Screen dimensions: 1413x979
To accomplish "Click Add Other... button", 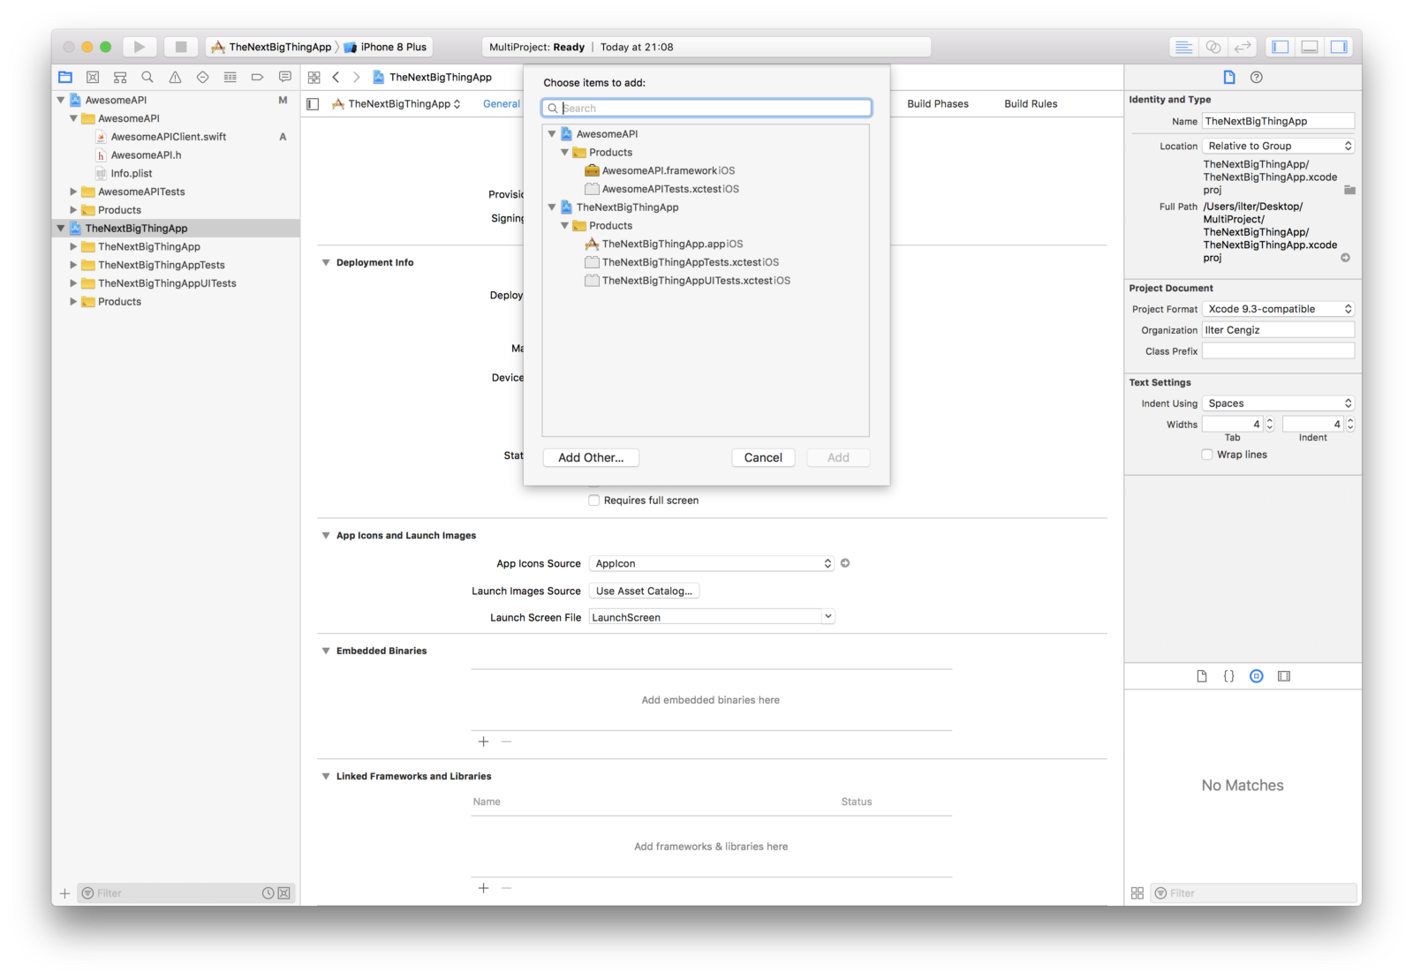I will [591, 457].
